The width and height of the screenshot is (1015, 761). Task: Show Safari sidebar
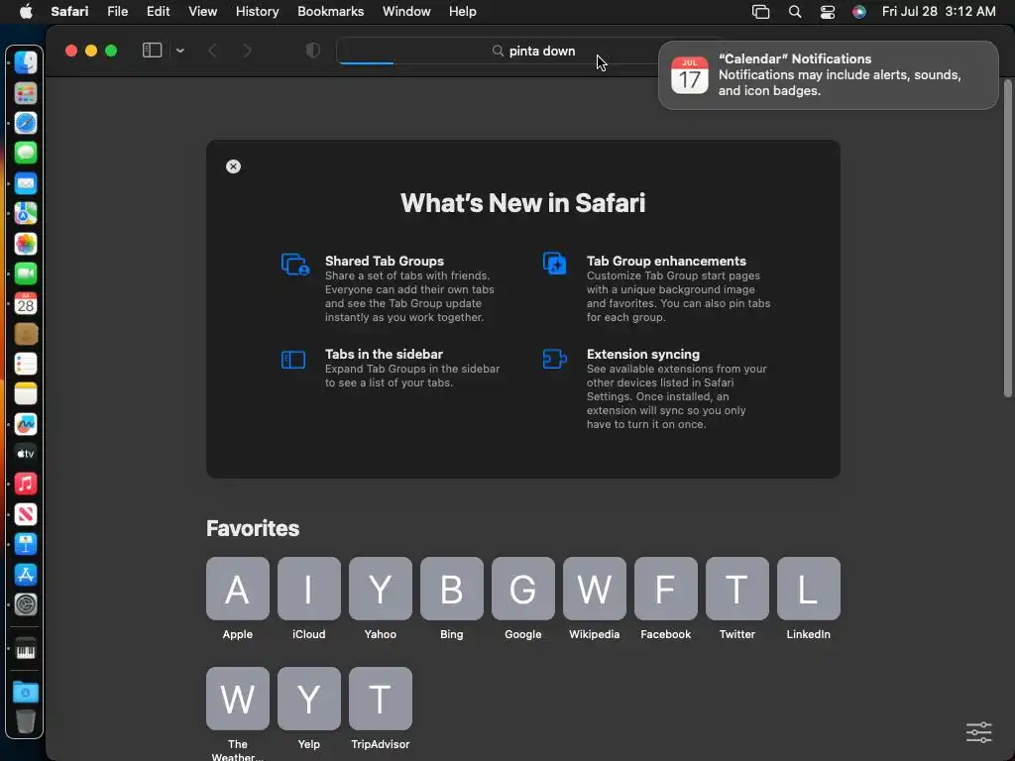coord(152,51)
